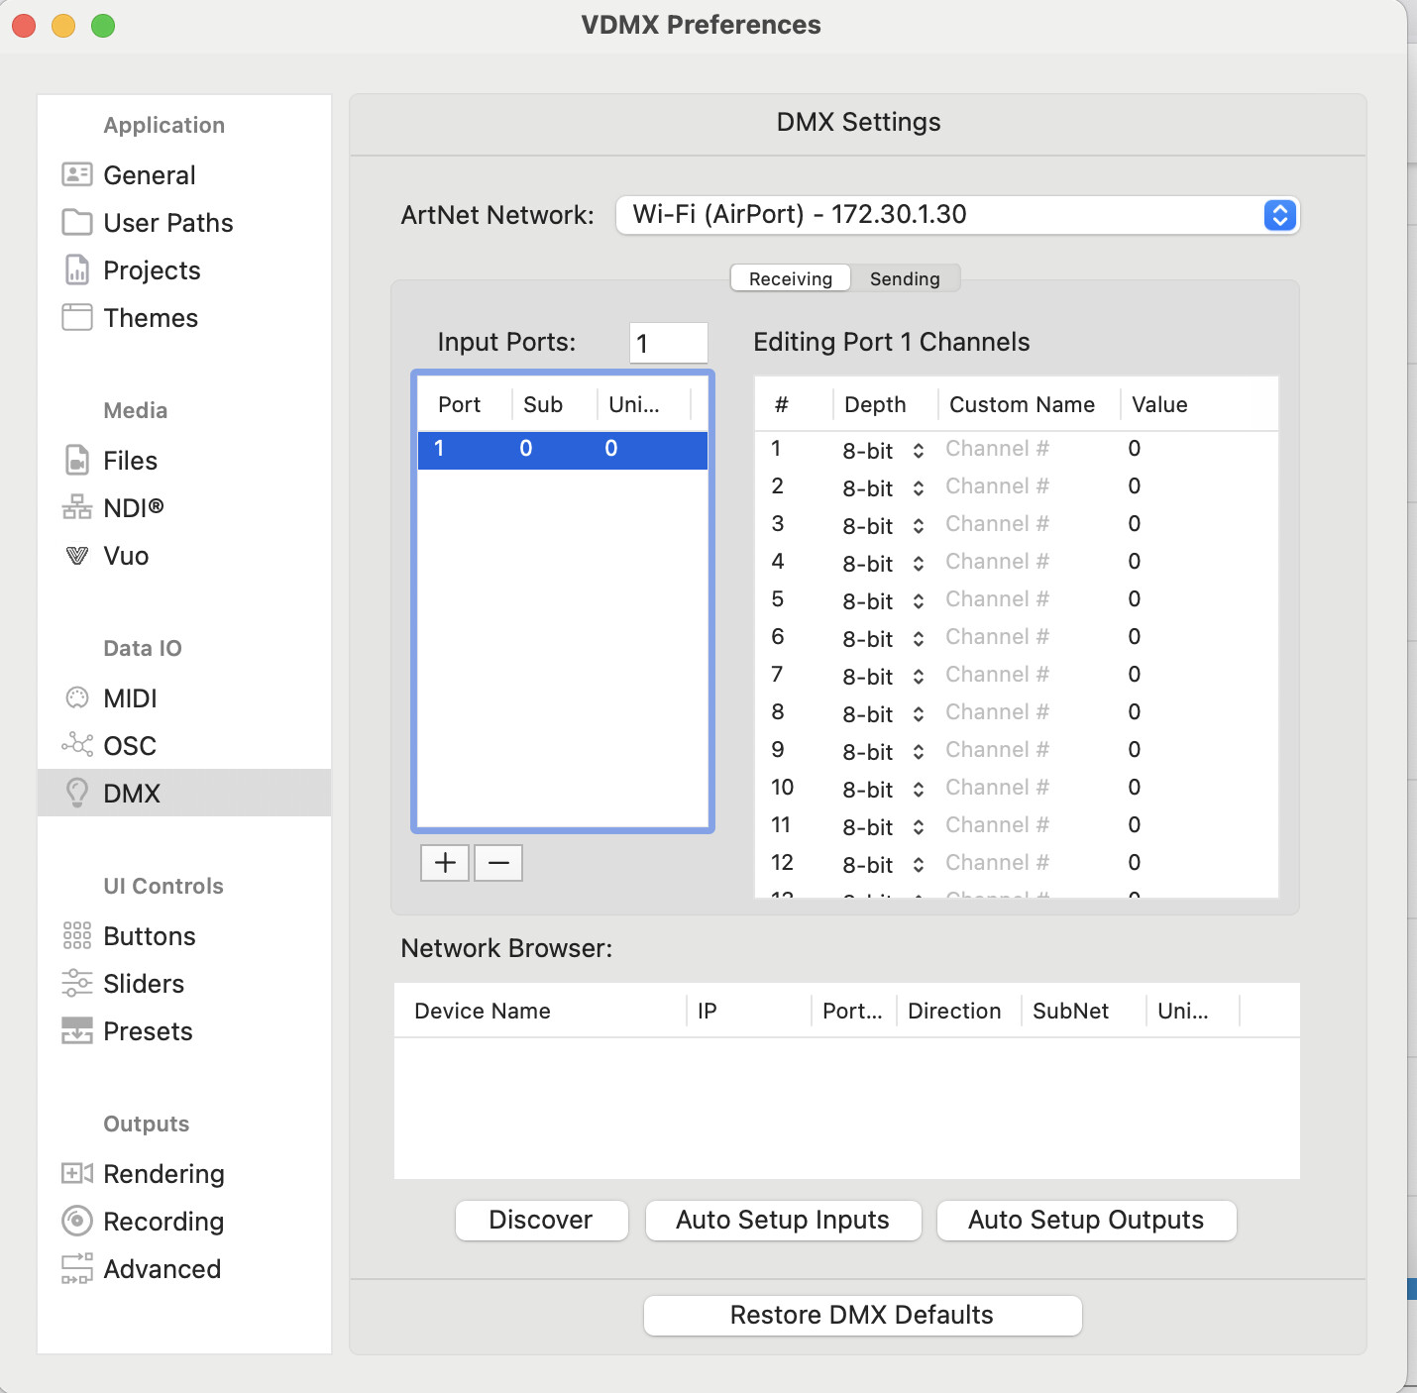
Task: Open the Advanced preferences section
Action: click(x=163, y=1268)
